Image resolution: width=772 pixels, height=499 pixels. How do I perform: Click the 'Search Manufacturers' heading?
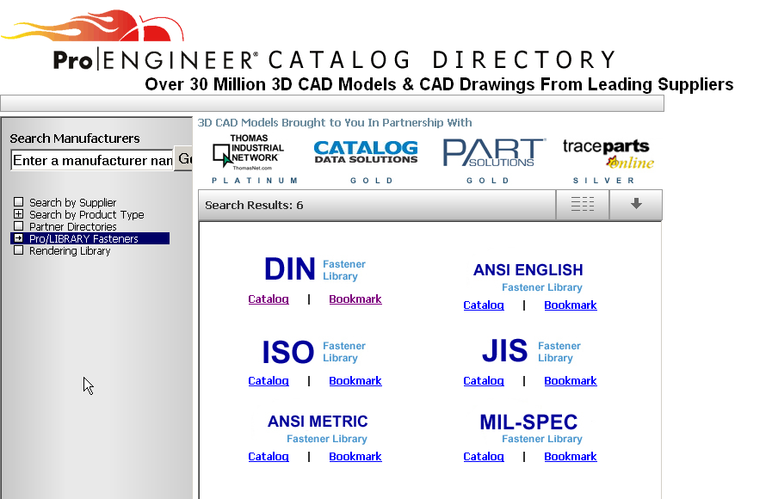pos(75,139)
